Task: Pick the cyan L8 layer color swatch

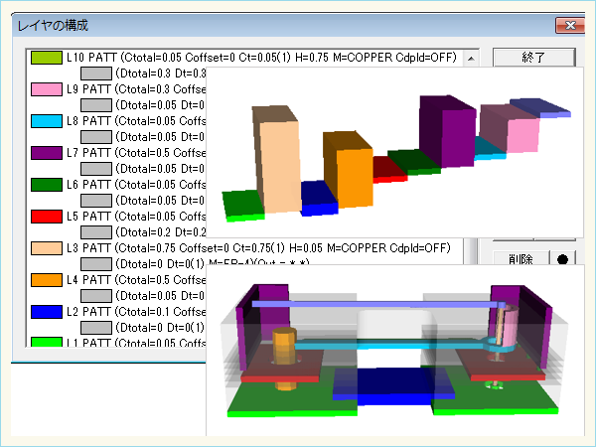Action: point(46,121)
